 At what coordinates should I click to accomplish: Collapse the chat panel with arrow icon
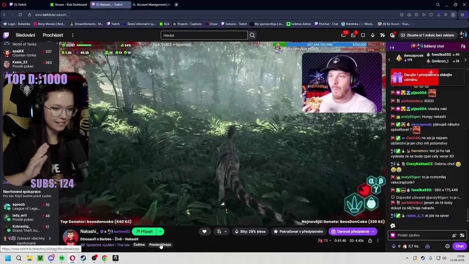coord(392,47)
